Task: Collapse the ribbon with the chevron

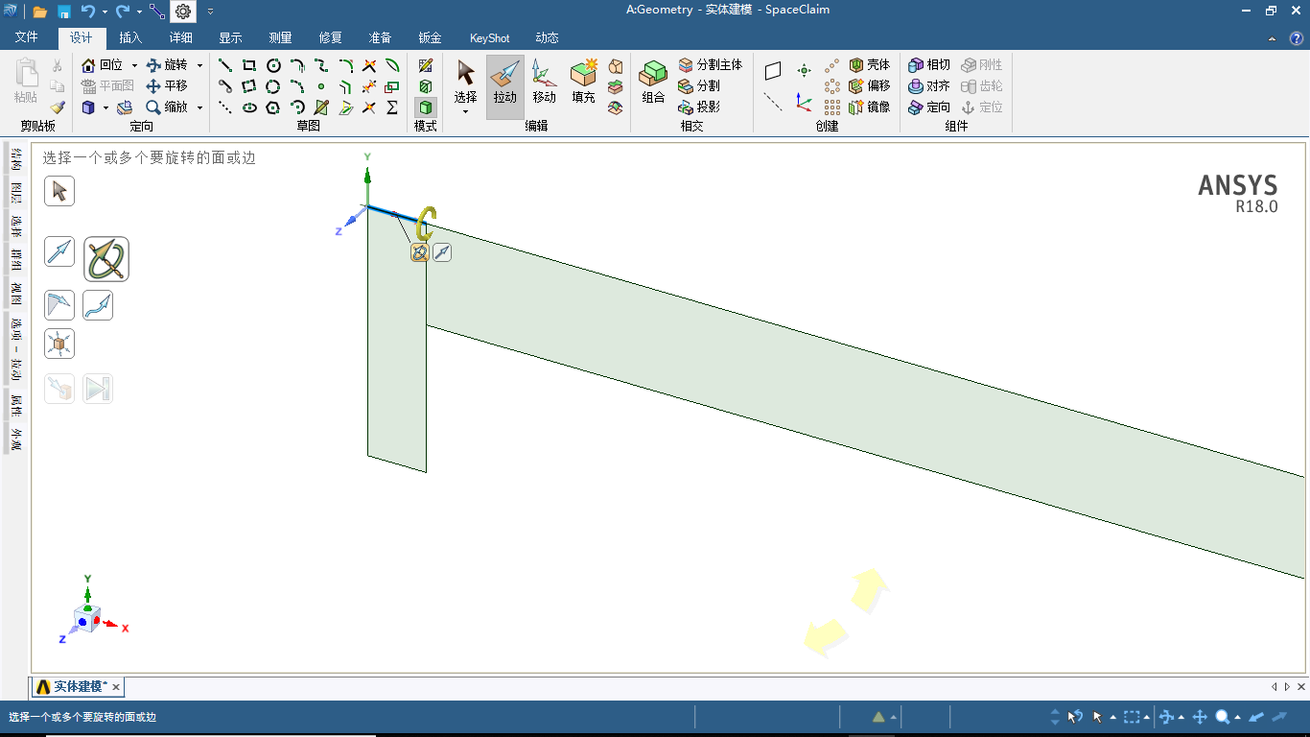Action: click(1272, 38)
